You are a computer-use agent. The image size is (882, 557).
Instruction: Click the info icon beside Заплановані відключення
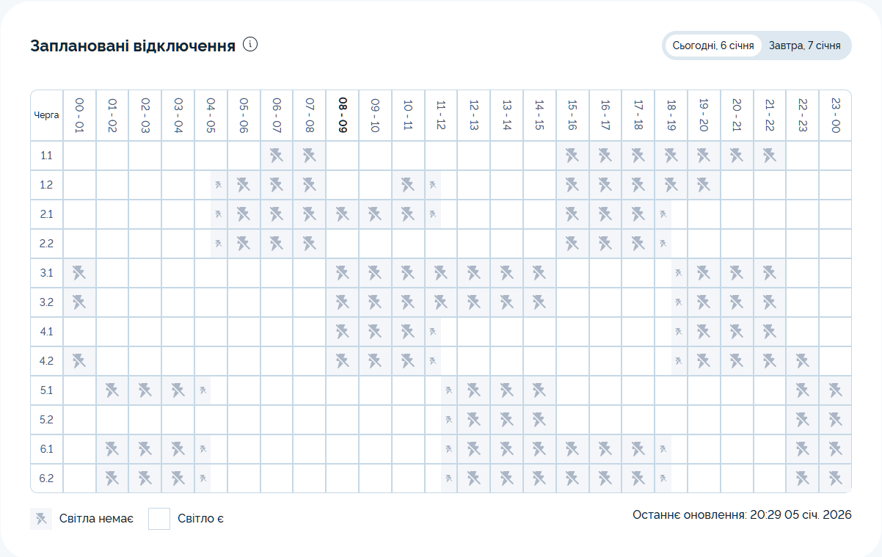(251, 45)
